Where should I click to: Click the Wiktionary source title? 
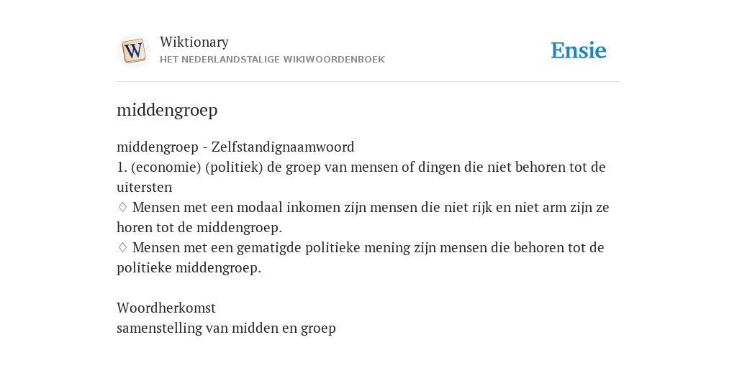tap(194, 42)
